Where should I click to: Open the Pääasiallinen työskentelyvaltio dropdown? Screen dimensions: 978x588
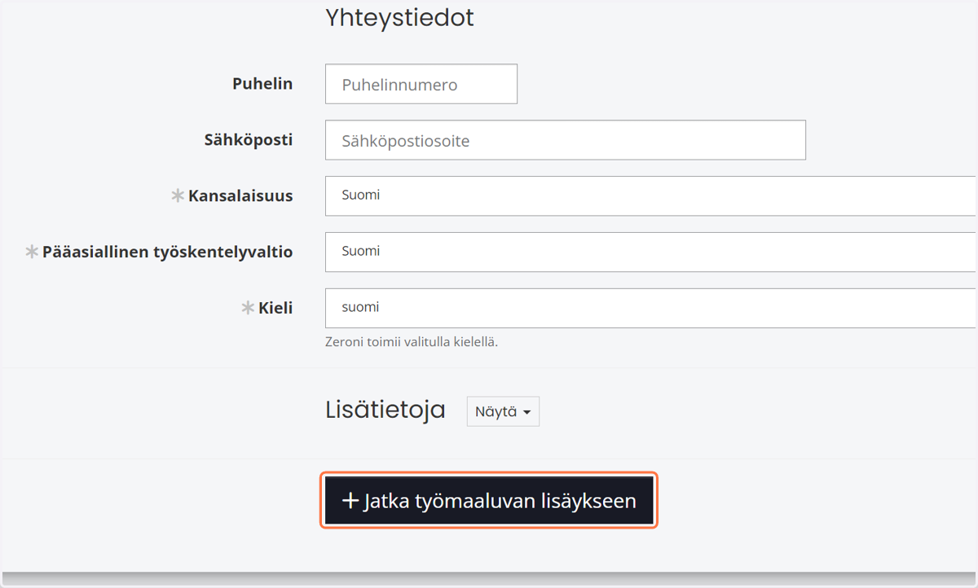click(x=651, y=252)
